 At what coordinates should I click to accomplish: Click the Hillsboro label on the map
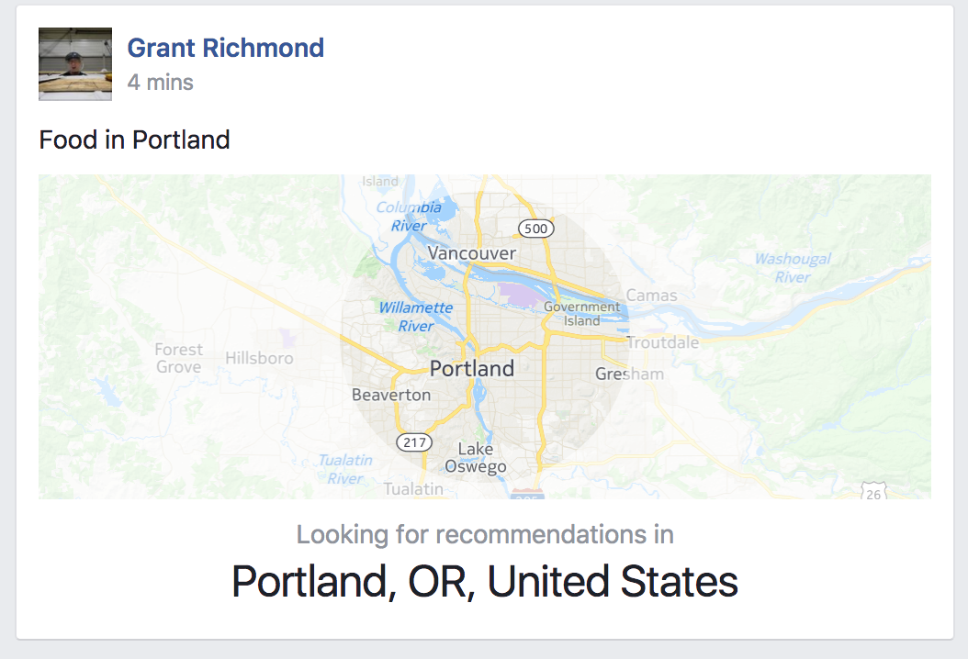pyautogui.click(x=259, y=358)
